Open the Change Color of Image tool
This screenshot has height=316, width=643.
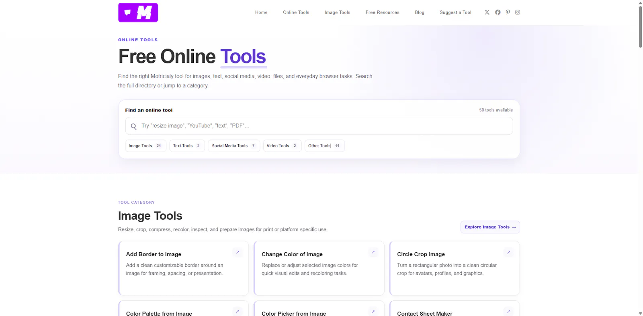(319, 268)
